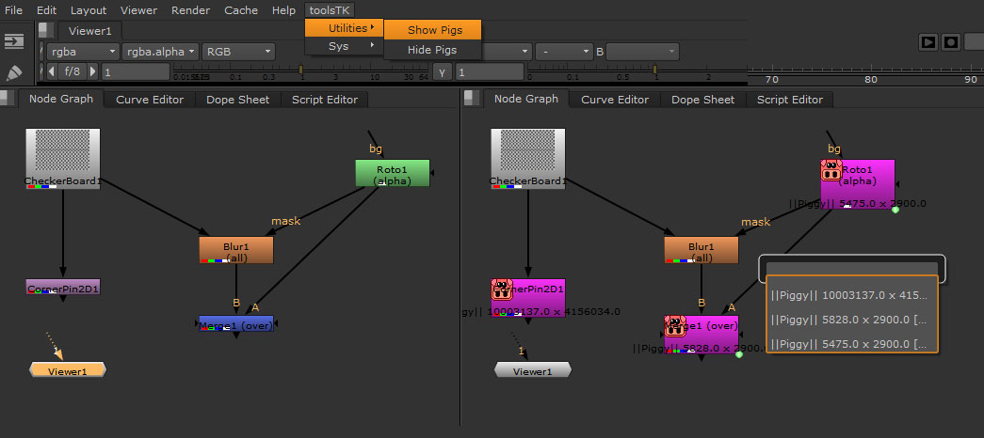Choose Hide Pigs menu entry

pos(432,49)
